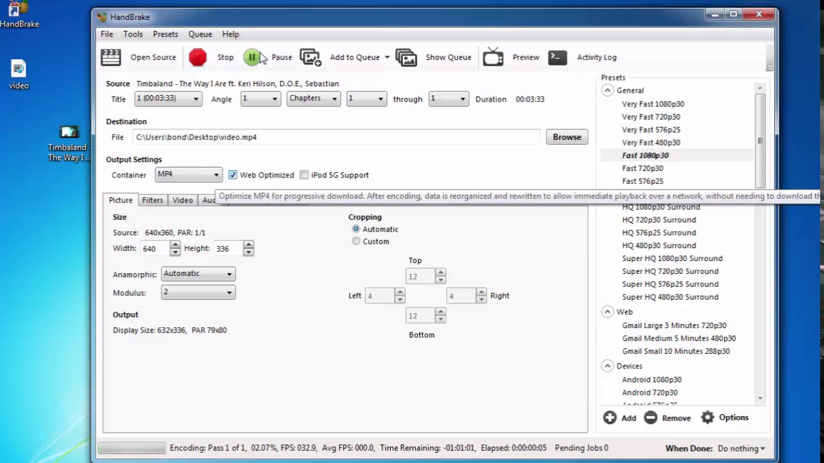Select the Custom cropping radio button
The height and width of the screenshot is (463, 824).
[356, 241]
